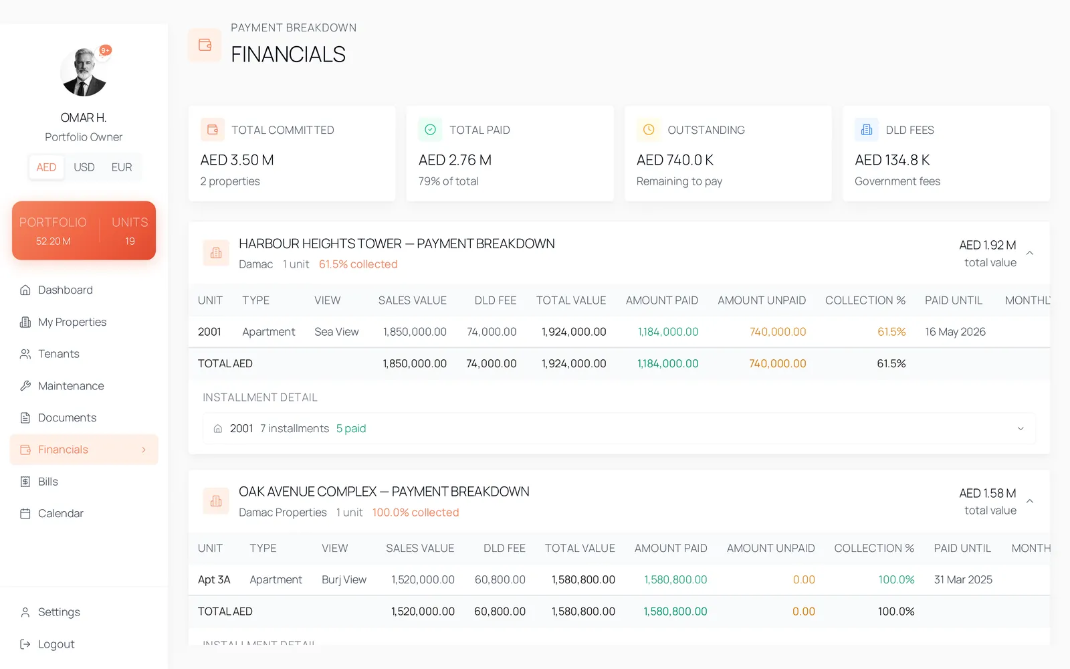1070x669 pixels.
Task: Open the Financials submenu chevron
Action: point(144,450)
